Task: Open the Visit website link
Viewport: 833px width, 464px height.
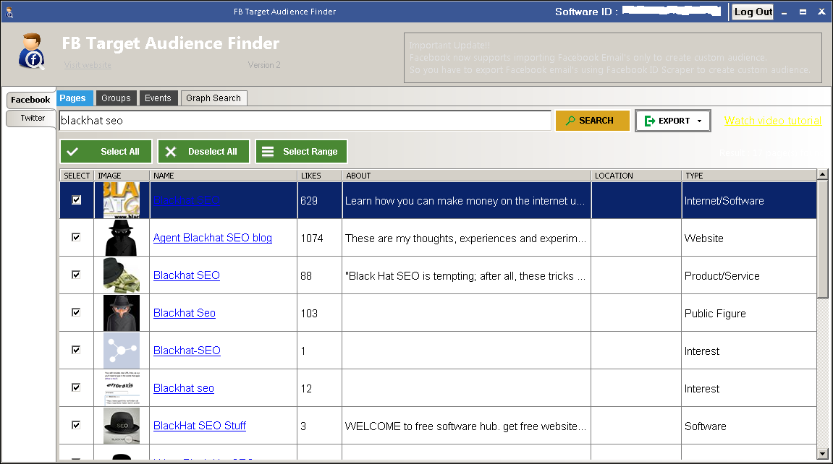Action: [88, 65]
